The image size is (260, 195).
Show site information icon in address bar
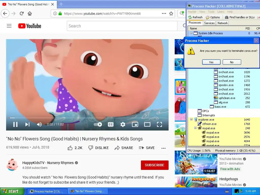click(x=55, y=13)
